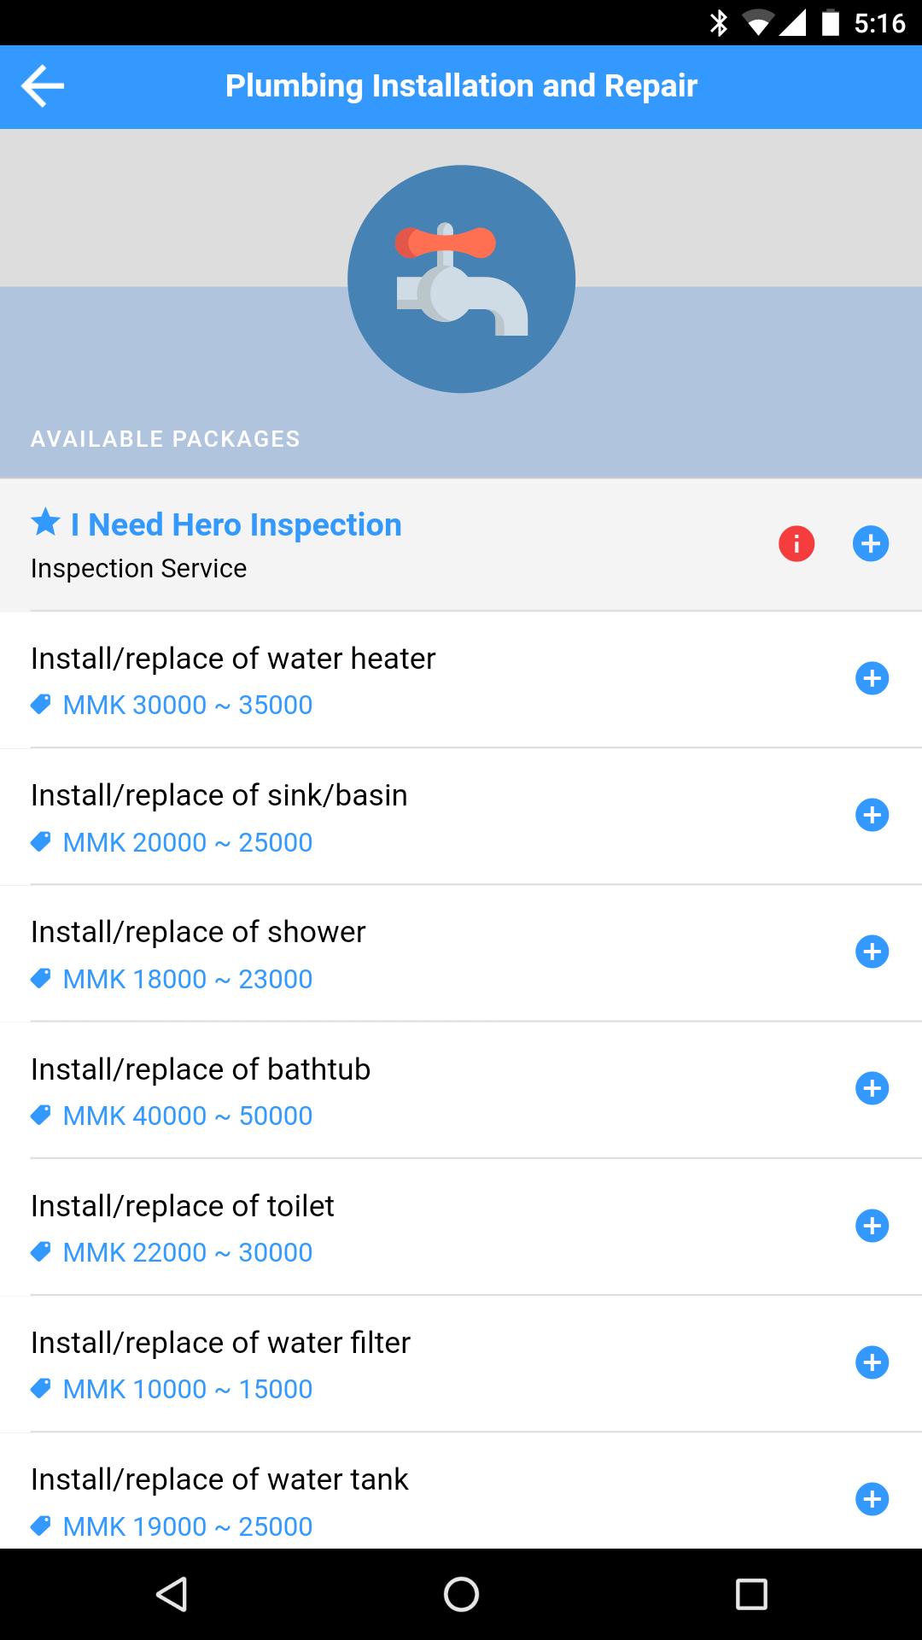Add Install/replace of water filter service
Viewport: 922px width, 1640px height.
pyautogui.click(x=872, y=1362)
